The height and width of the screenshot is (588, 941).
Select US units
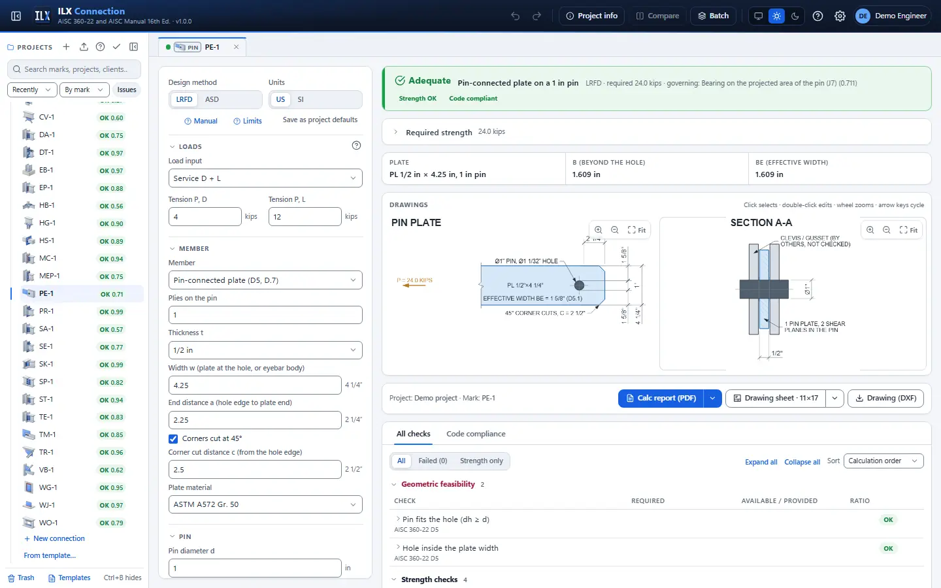tap(280, 99)
